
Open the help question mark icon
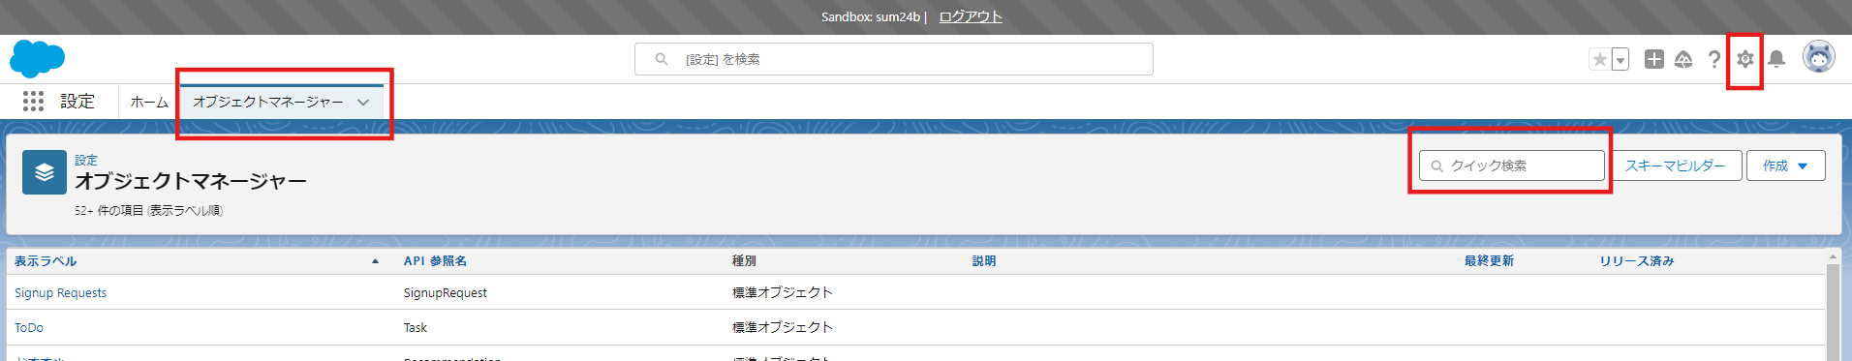pyautogui.click(x=1713, y=59)
